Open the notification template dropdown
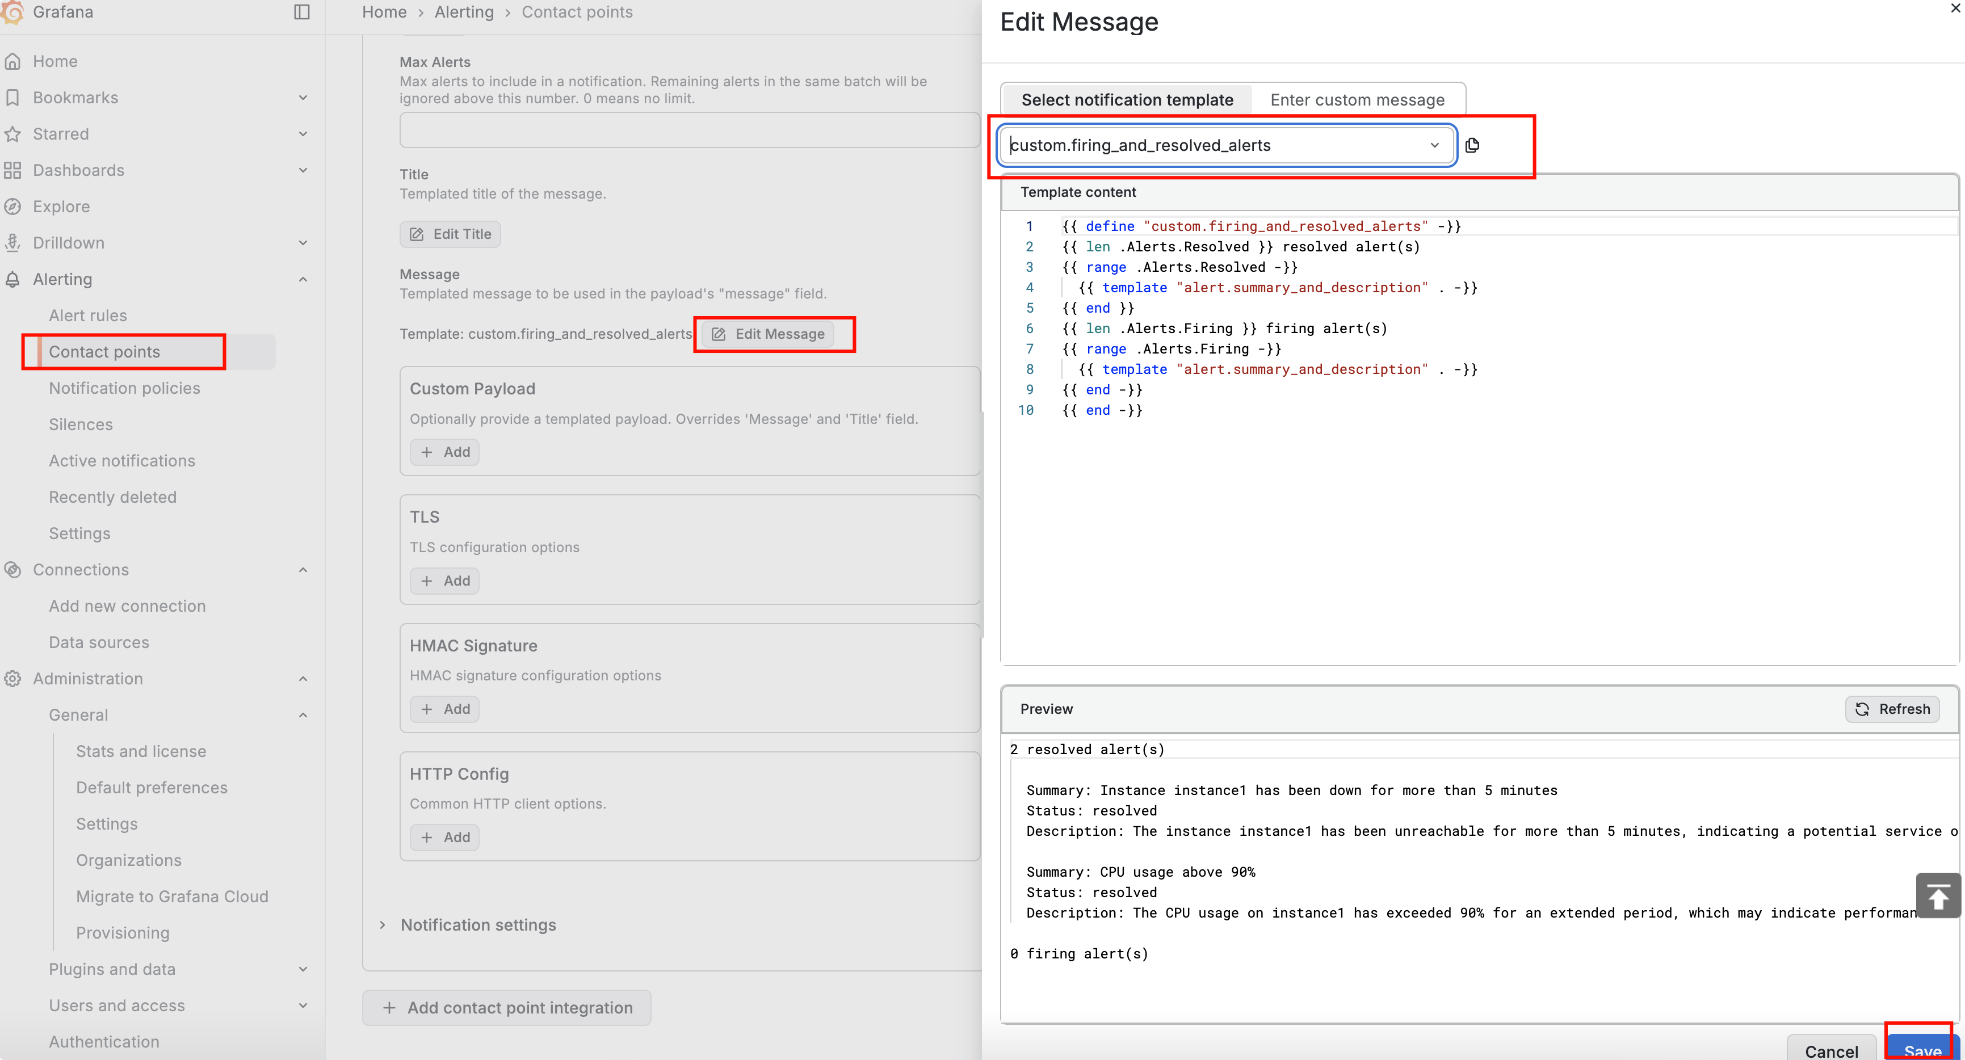The width and height of the screenshot is (1965, 1060). pyautogui.click(x=1434, y=145)
